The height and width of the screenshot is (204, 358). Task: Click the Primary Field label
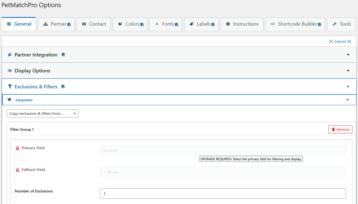[33, 148]
